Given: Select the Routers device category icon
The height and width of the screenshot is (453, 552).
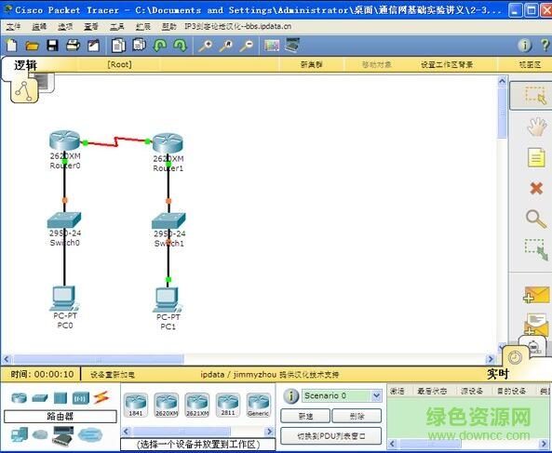Looking at the screenshot, I should pyautogui.click(x=19, y=398).
